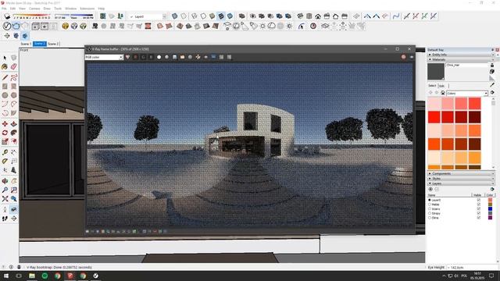Activate the Push/Pull tool
Viewport: 500px width, 281px height.
pos(14,123)
